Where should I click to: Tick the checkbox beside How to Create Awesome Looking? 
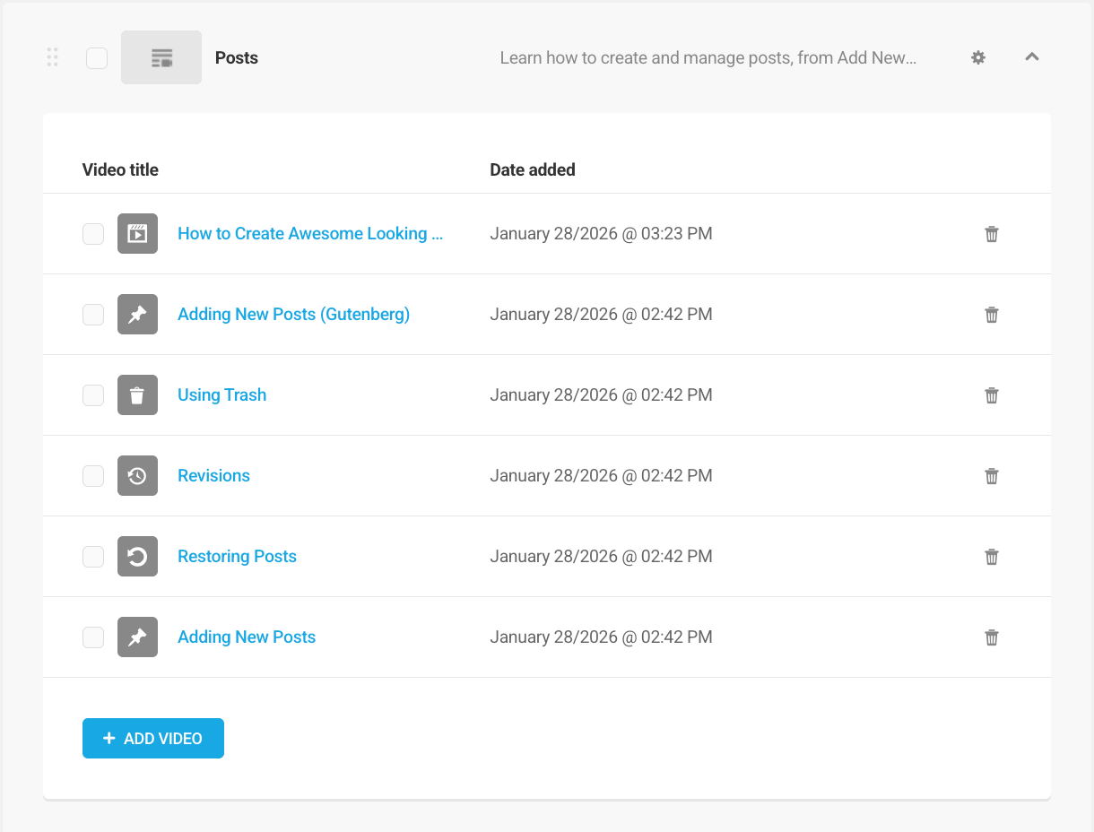coord(92,233)
